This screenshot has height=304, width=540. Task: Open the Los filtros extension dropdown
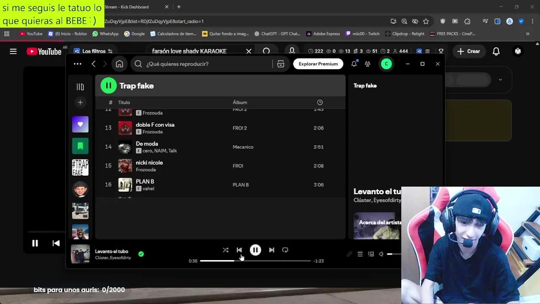[x=93, y=51]
